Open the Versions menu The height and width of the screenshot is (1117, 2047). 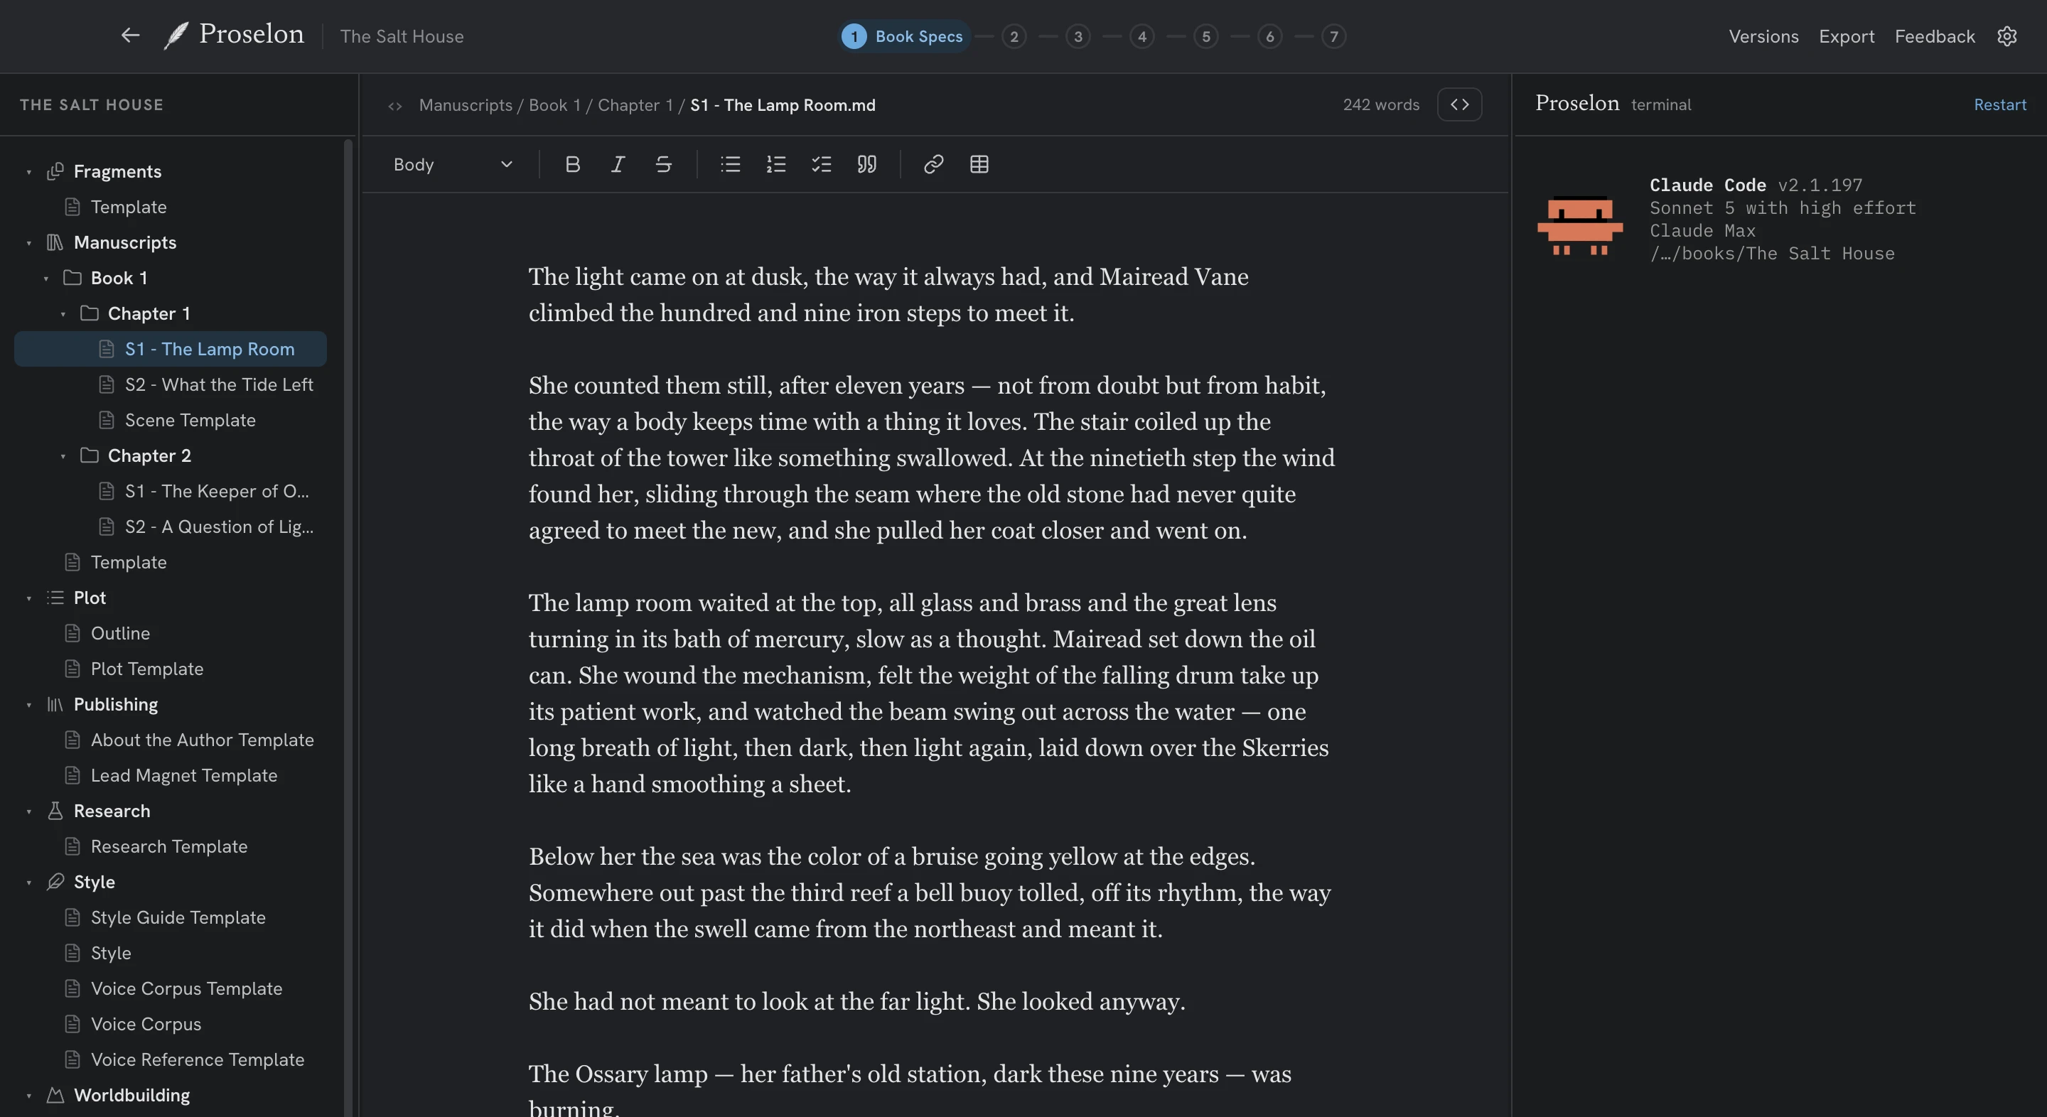pos(1763,36)
